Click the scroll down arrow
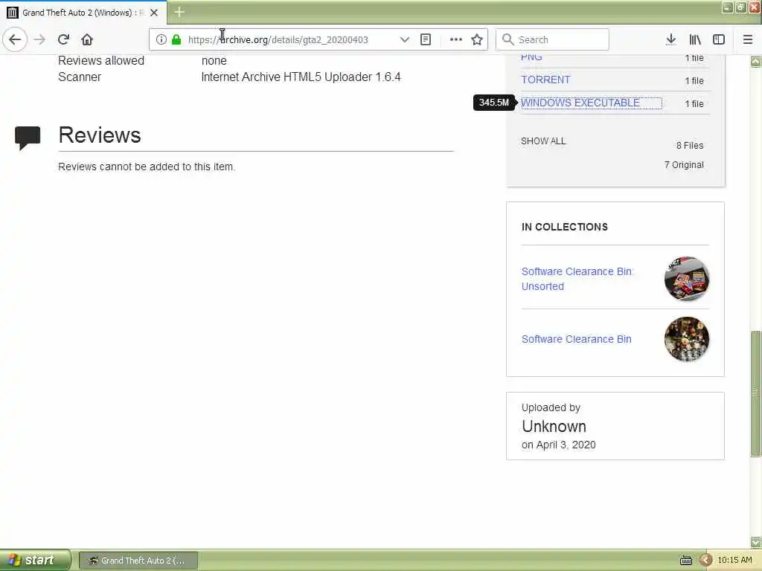Viewport: 762px width, 571px height. point(756,542)
